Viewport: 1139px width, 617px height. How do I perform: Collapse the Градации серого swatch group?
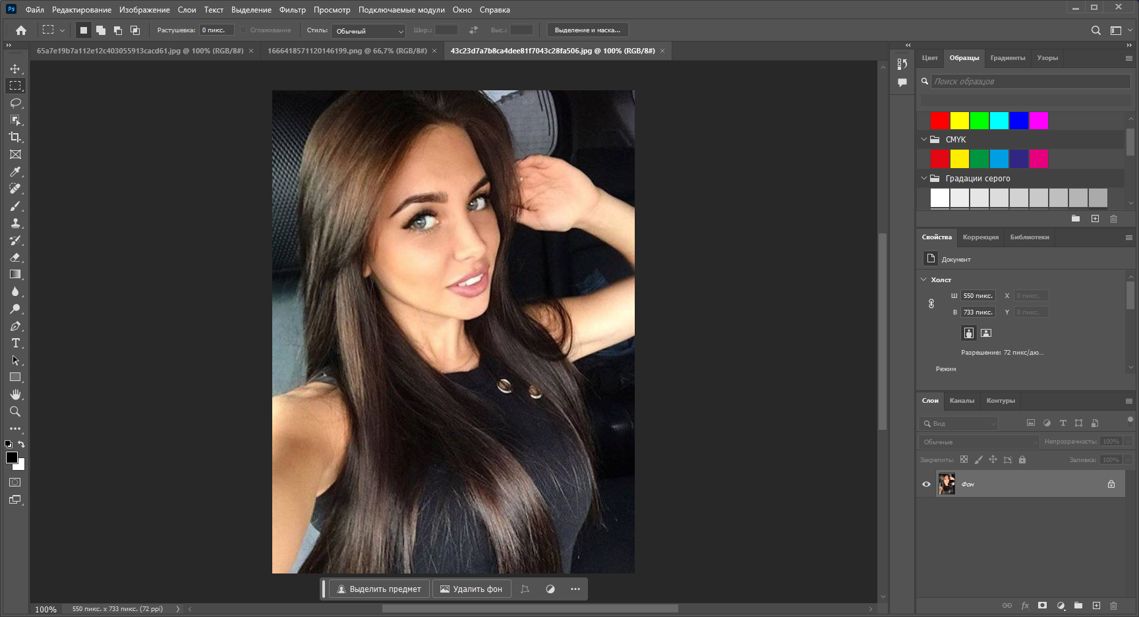[924, 178]
